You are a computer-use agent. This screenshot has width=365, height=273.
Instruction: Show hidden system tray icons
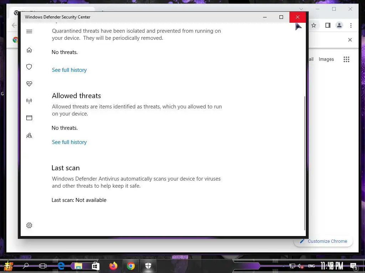point(283,266)
